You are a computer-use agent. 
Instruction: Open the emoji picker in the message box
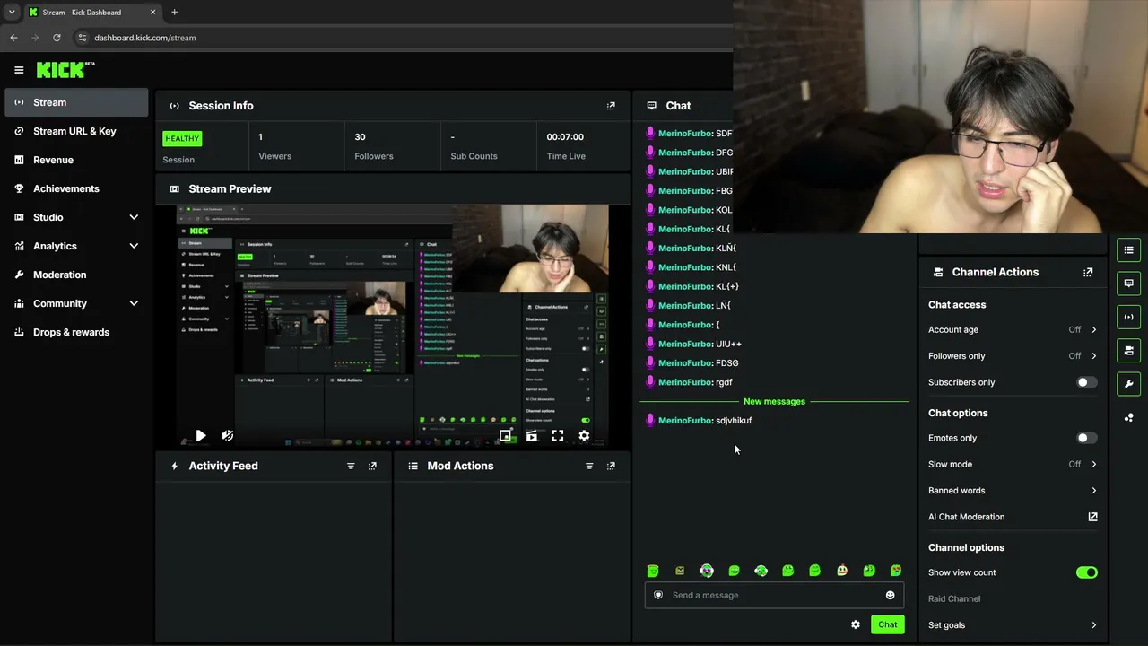(890, 595)
